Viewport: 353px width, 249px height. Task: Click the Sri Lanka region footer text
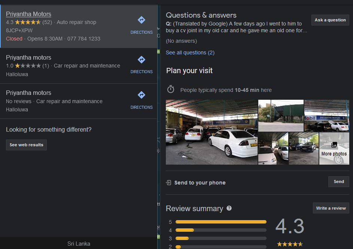pyautogui.click(x=79, y=244)
